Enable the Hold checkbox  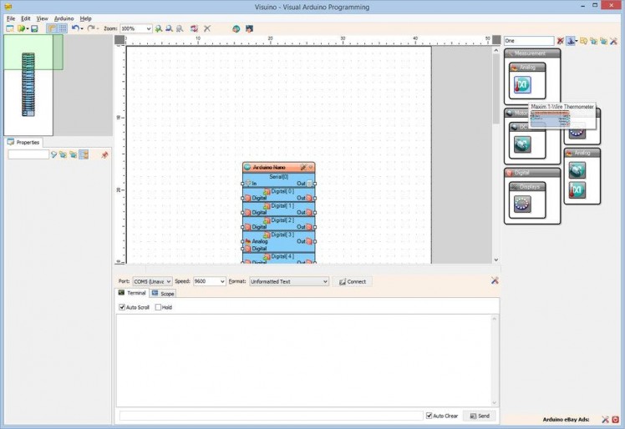tap(158, 307)
